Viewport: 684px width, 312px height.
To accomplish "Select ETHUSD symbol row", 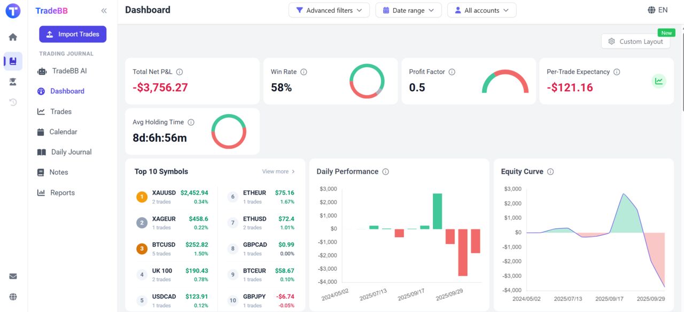I will pos(261,223).
